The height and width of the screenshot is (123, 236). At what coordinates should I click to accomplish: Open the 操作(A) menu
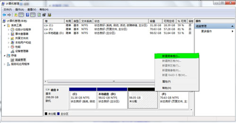(20, 9)
